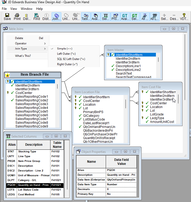The height and width of the screenshot is (202, 191).
Task: Maximize the Object Properties window
Action: pyautogui.click(x=125, y=152)
